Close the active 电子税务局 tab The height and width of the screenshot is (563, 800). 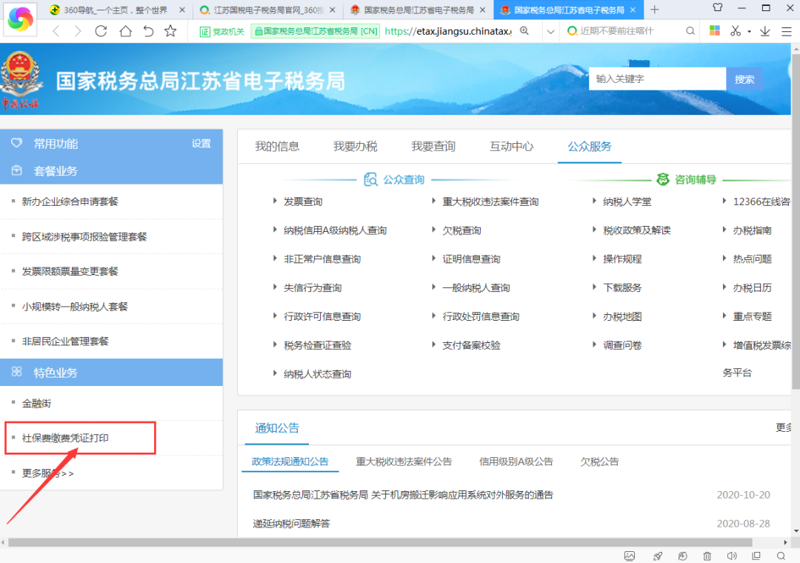pyautogui.click(x=633, y=10)
